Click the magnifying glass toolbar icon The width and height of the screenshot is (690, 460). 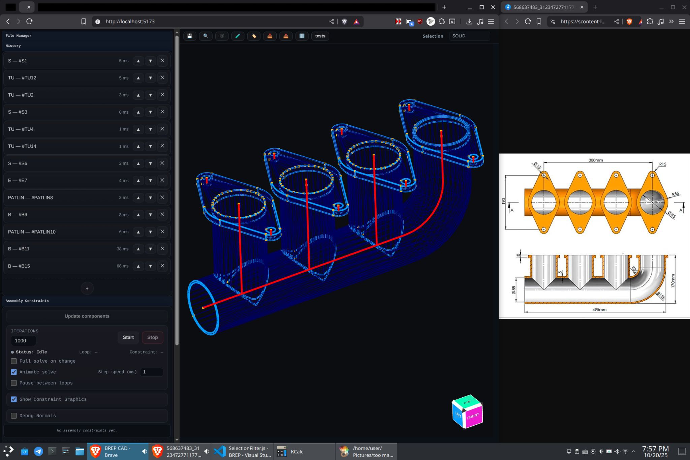206,36
